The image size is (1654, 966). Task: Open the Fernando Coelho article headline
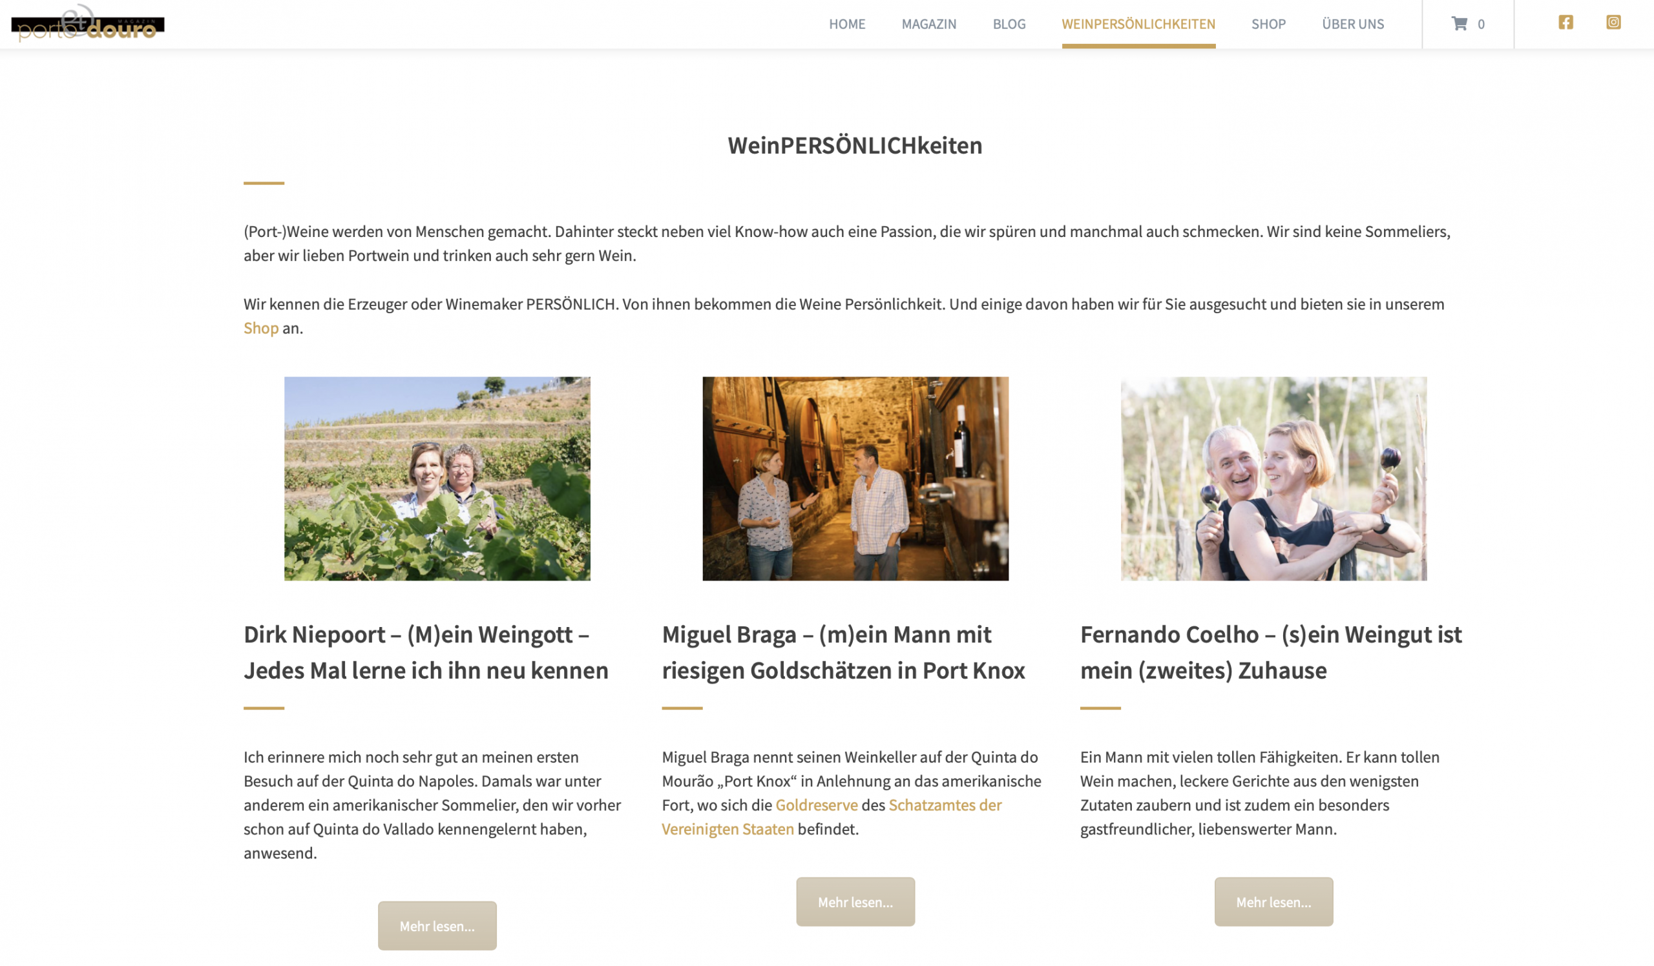1271,653
